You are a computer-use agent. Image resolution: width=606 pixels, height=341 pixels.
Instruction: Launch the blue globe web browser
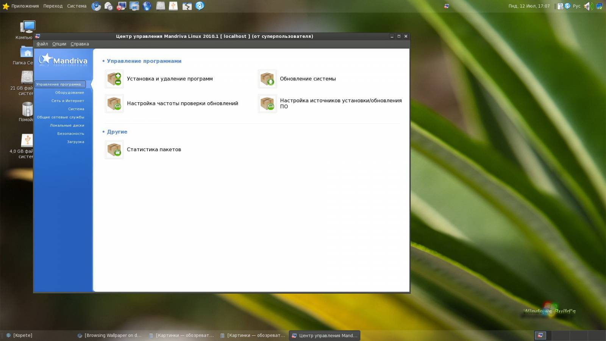(x=147, y=6)
